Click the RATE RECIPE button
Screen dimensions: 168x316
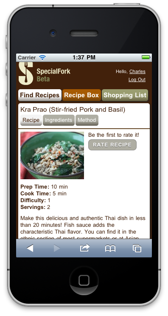point(112,145)
